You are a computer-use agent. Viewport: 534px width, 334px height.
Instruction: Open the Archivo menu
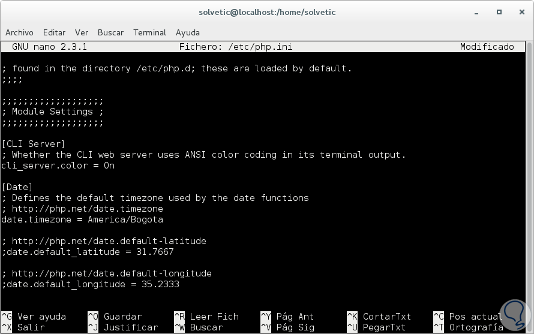coord(19,32)
